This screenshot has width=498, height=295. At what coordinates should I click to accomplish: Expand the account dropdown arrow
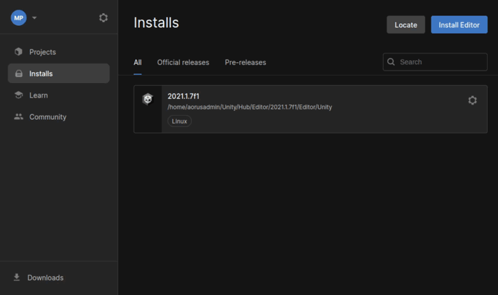point(35,18)
